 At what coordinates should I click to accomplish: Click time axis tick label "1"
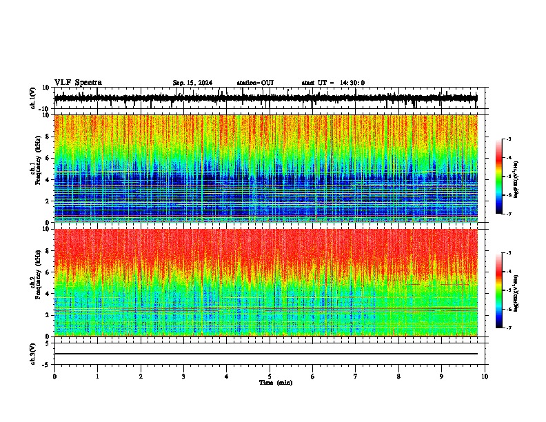coord(97,376)
